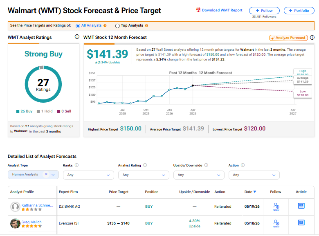Viewport: 319px width, 236px height.
Task: Open the Evercore ISI article icon
Action: tap(301, 223)
